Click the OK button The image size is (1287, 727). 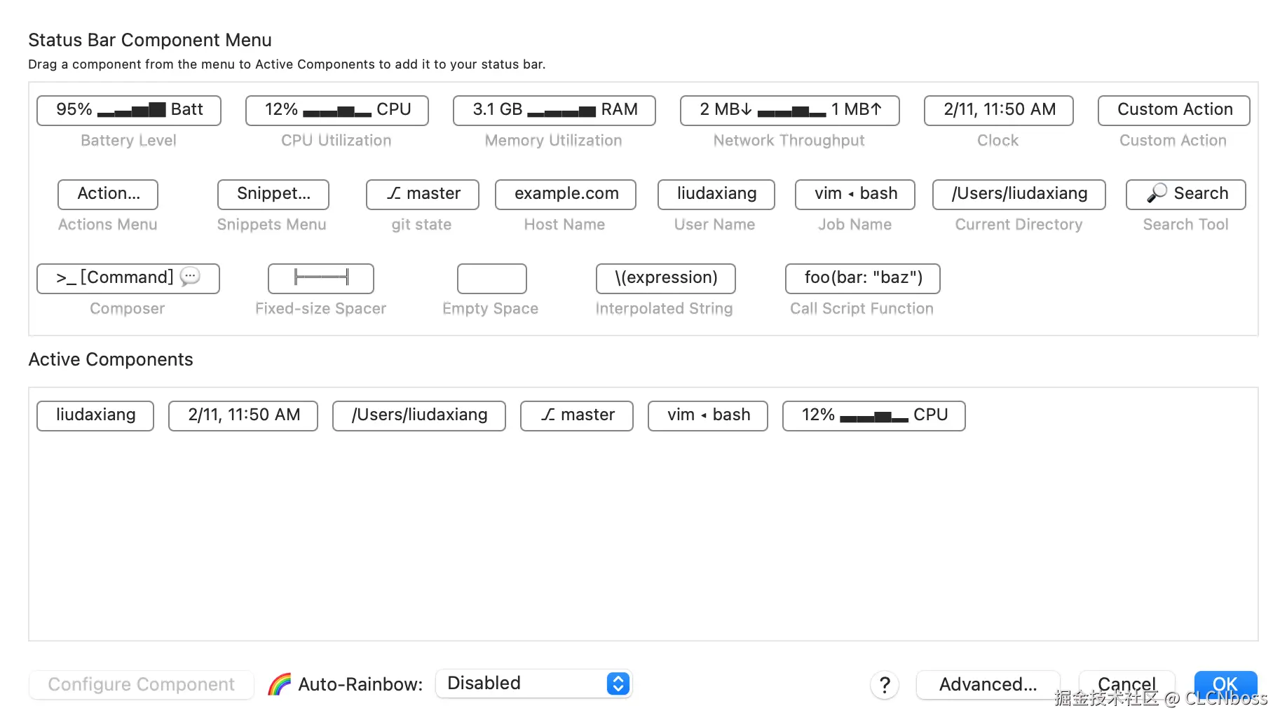tap(1225, 684)
